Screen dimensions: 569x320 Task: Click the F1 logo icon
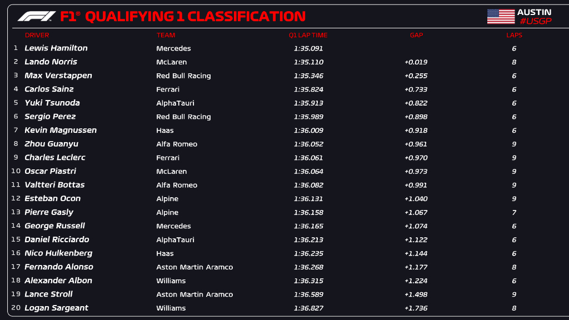(37, 16)
